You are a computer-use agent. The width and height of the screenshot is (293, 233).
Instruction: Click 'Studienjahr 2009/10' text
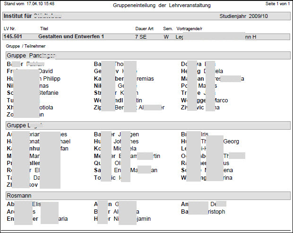point(243,16)
